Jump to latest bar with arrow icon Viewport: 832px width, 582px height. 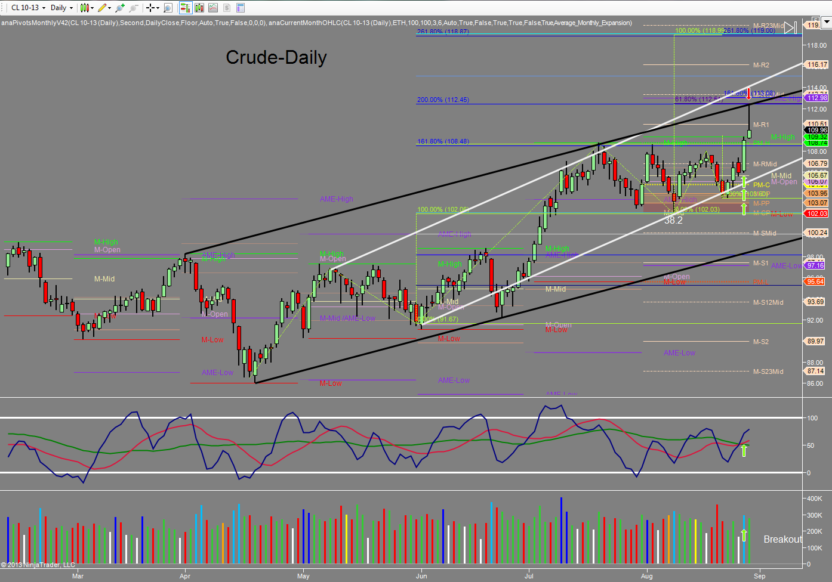[x=790, y=27]
